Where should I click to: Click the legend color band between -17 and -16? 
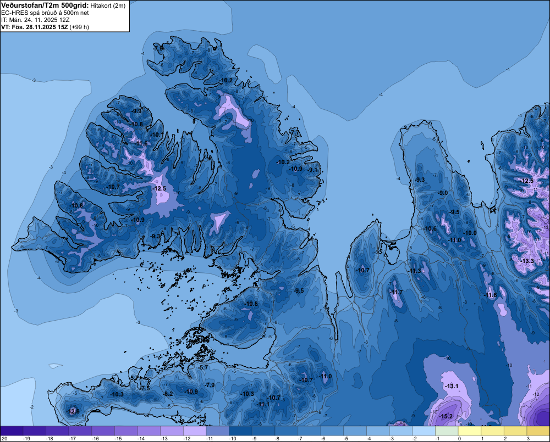click(x=80, y=431)
